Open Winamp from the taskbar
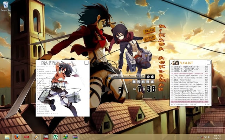The image size is (225, 140). point(36,137)
